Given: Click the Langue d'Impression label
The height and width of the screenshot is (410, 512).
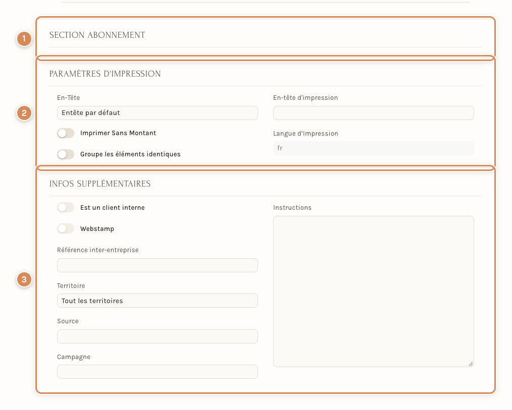Looking at the screenshot, I should click(x=305, y=134).
